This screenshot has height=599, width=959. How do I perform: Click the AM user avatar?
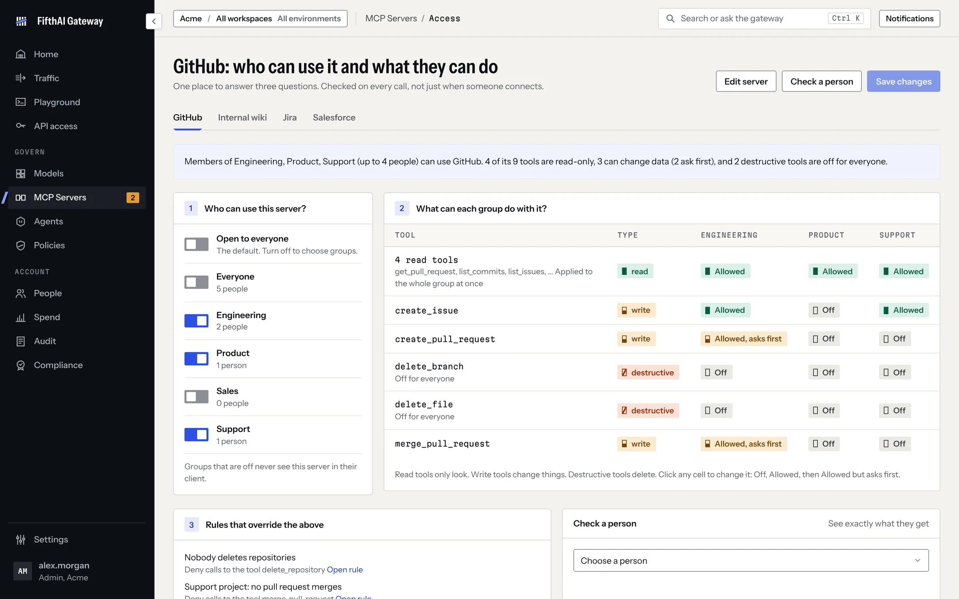point(23,571)
